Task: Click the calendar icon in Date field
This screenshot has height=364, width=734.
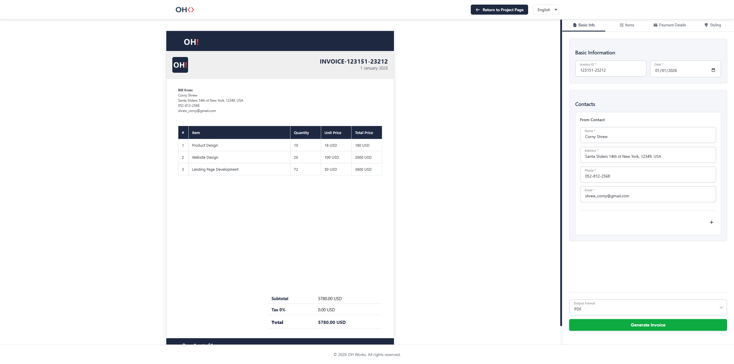Action: coord(713,70)
